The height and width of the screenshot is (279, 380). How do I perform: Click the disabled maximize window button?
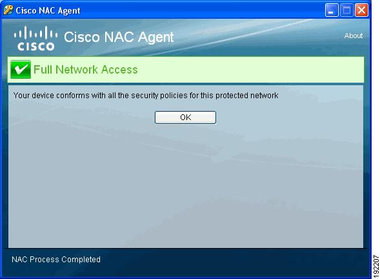click(x=346, y=10)
